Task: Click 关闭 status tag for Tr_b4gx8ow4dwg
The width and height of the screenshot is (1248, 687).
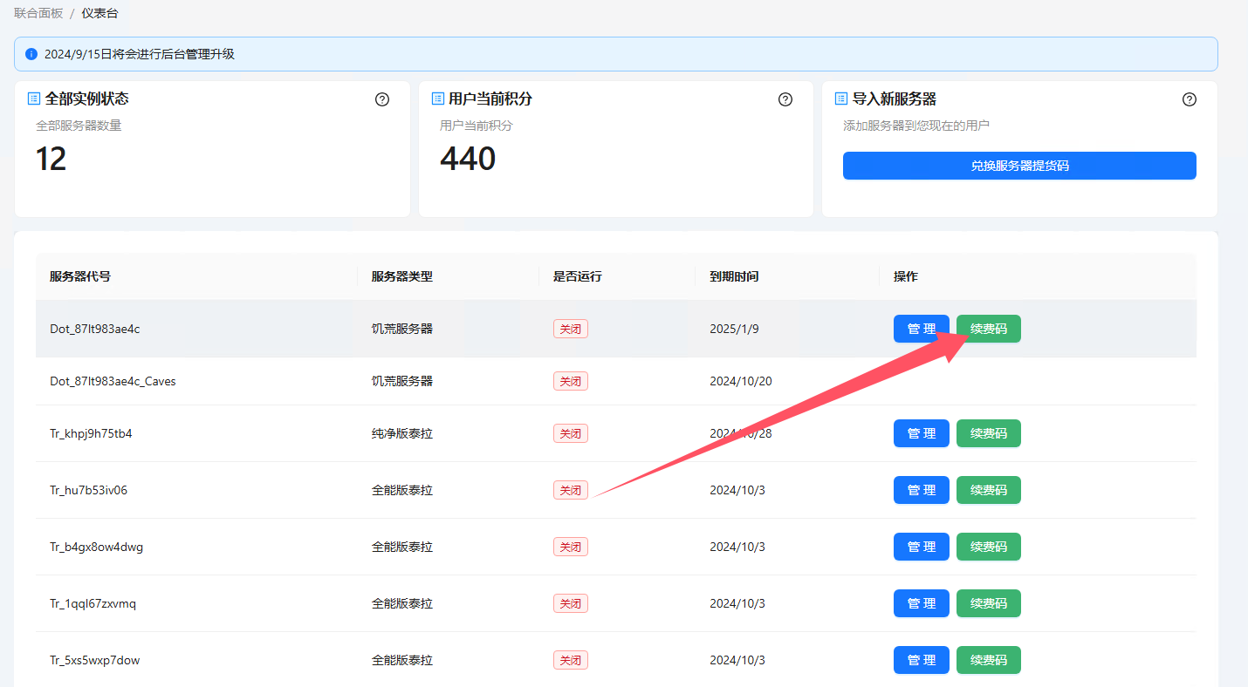Action: 571,547
